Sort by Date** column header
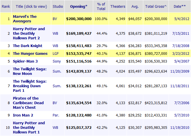Screen dimensions: 191x136 pyautogui.click(x=180, y=6)
